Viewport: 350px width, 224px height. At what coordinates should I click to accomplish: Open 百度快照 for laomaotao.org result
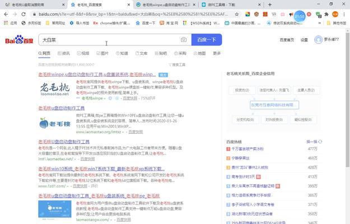(x=136, y=132)
